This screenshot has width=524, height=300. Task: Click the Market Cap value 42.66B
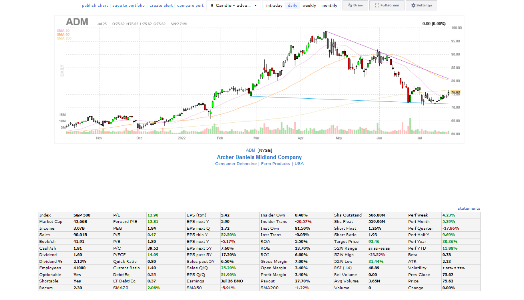coord(80,222)
